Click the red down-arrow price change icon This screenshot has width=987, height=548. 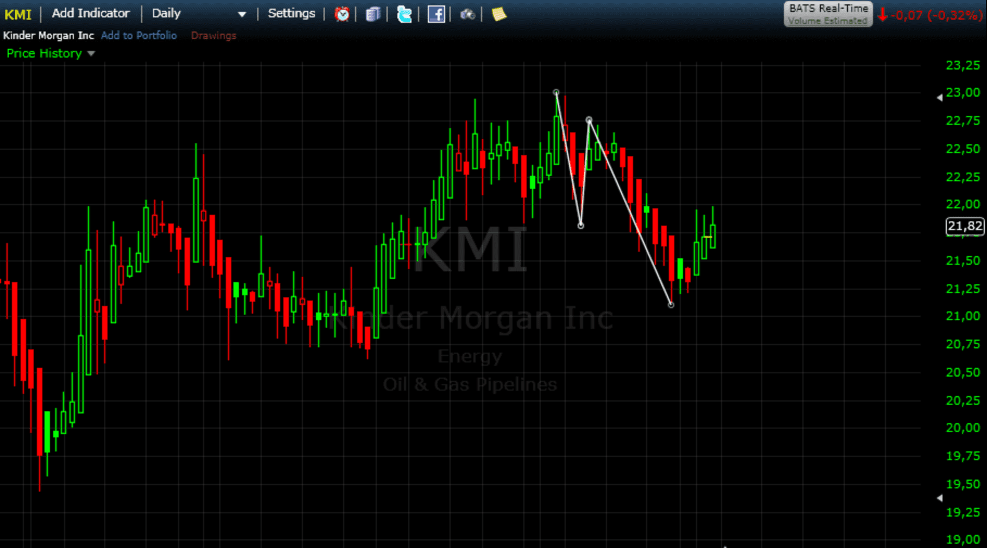point(883,15)
